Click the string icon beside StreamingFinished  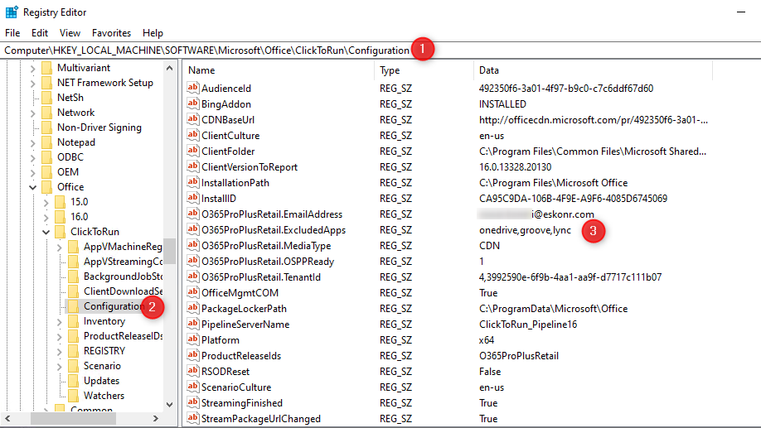coord(192,403)
